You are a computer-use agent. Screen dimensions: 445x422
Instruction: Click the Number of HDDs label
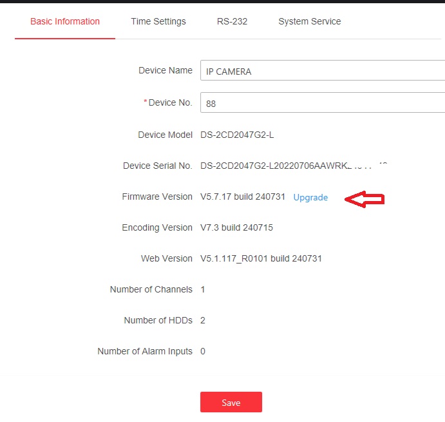158,320
